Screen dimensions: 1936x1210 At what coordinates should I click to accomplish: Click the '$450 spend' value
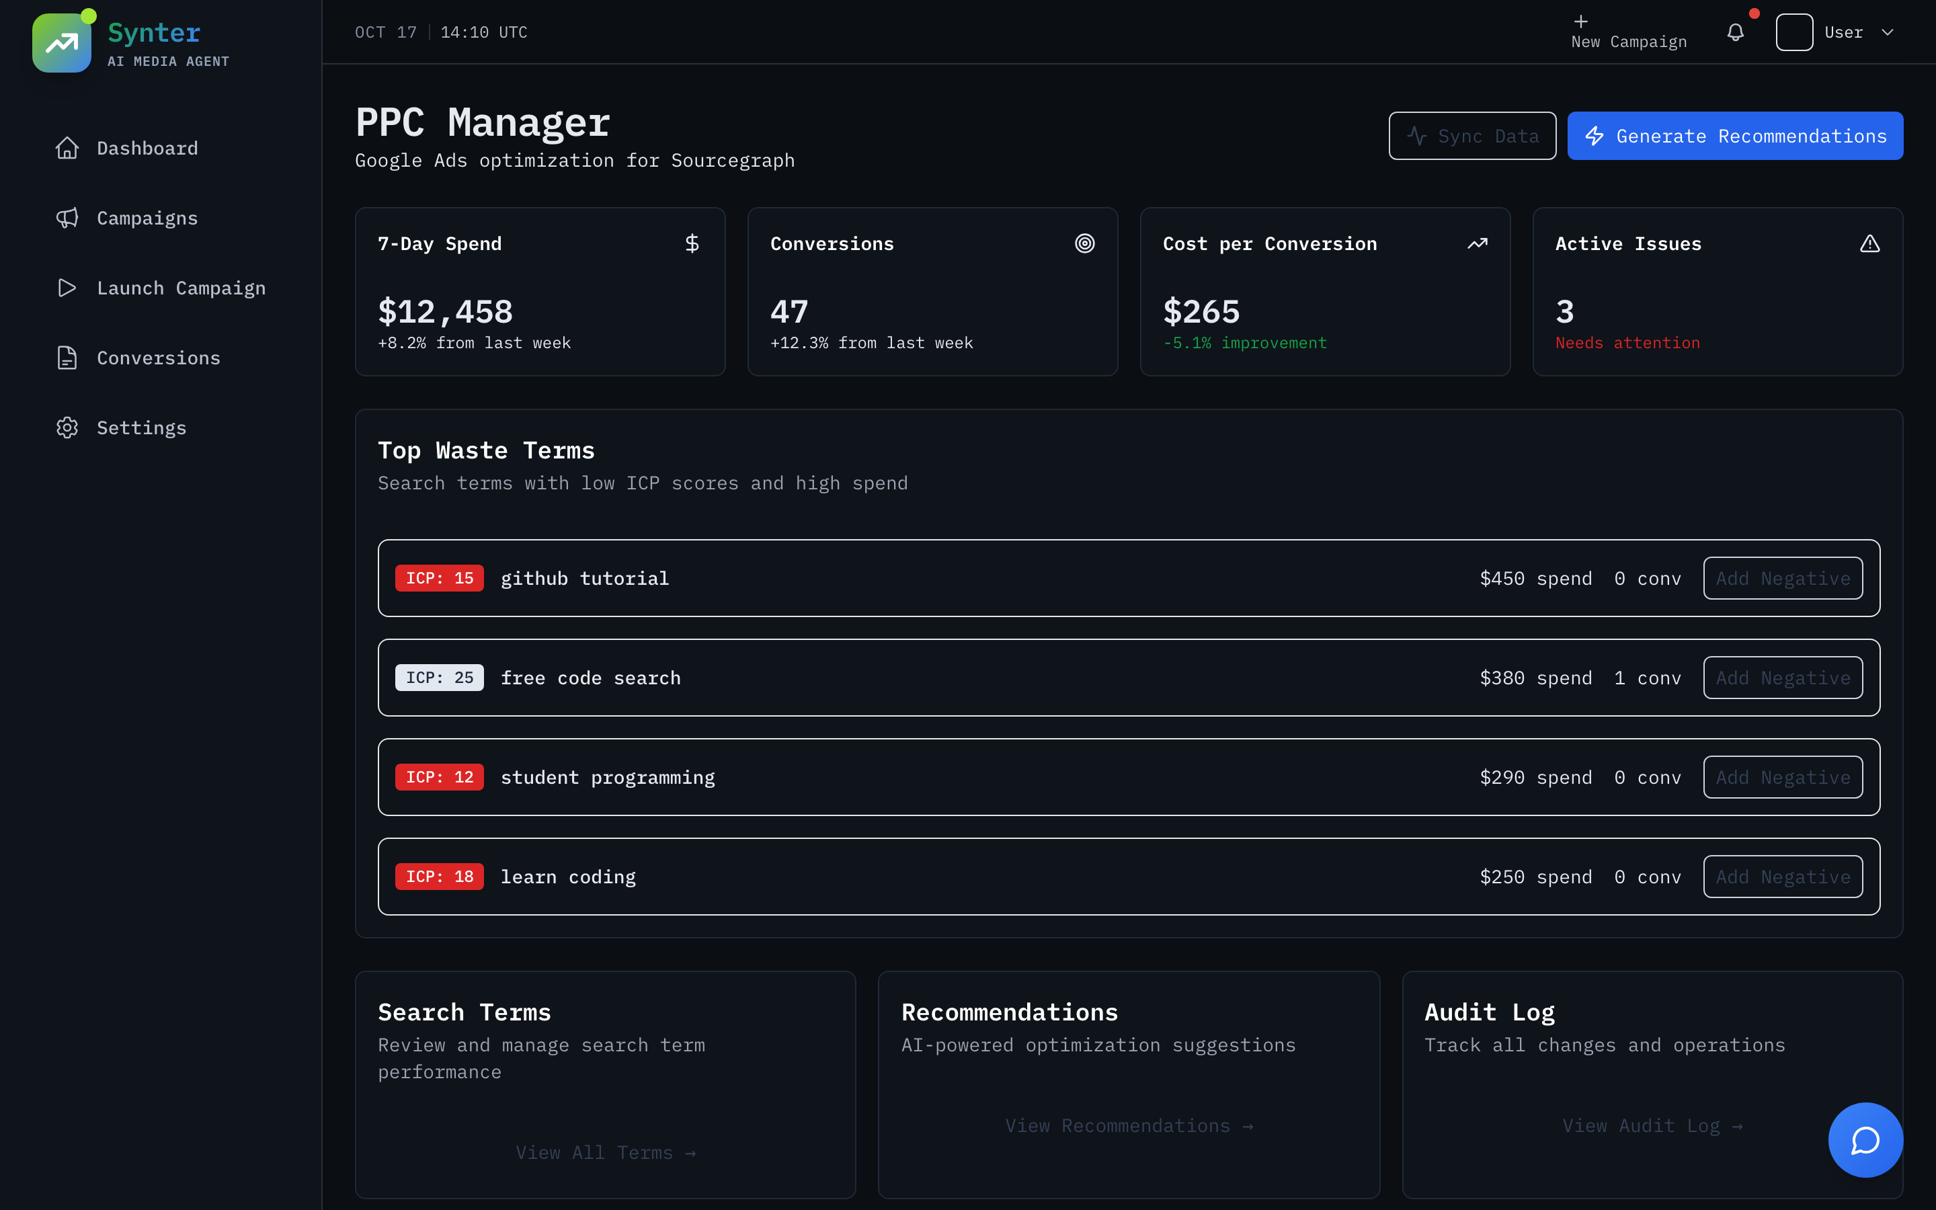(1535, 578)
